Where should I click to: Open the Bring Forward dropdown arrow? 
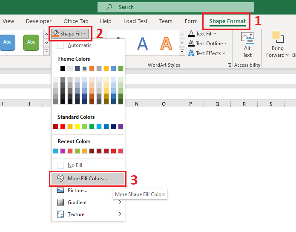(x=287, y=55)
